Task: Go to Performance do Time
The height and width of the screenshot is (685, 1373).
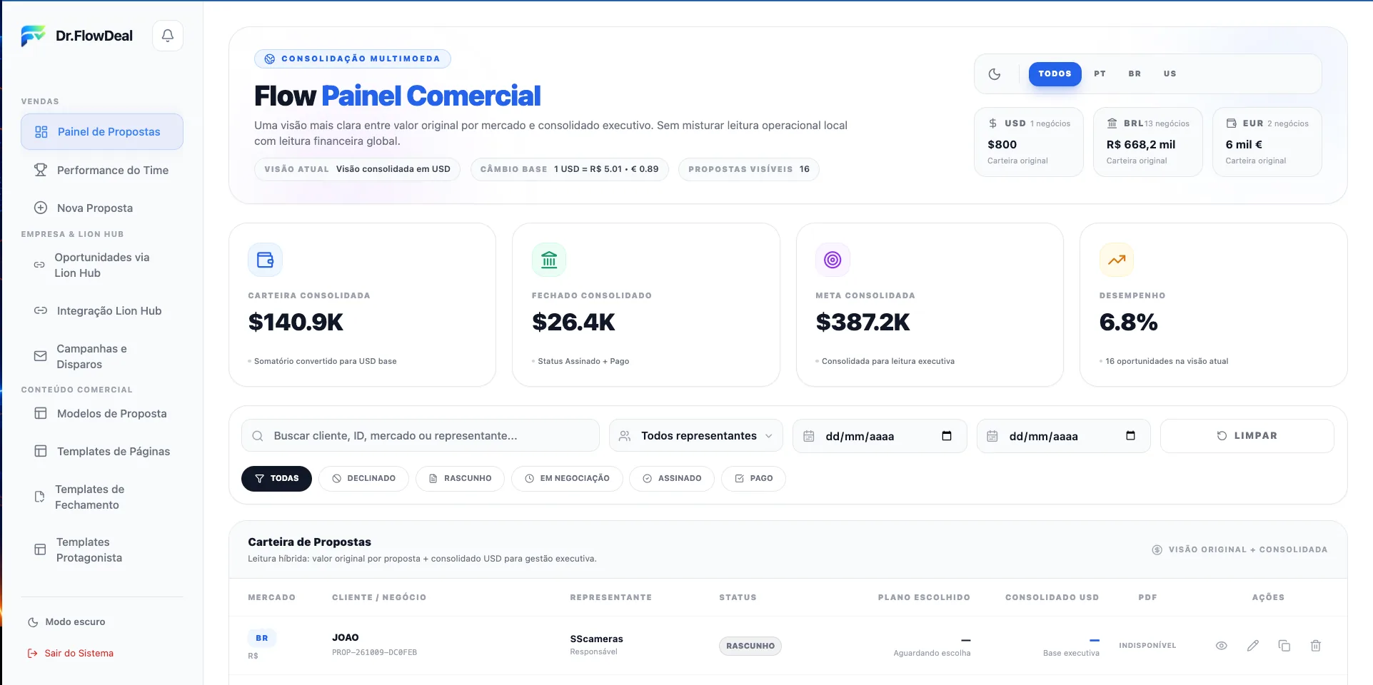Action: click(x=102, y=170)
